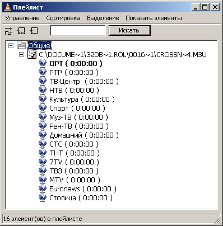This screenshot has height=226, width=223.
Task: Toggle the repeat-all loop icon
Action: [x=21, y=31]
